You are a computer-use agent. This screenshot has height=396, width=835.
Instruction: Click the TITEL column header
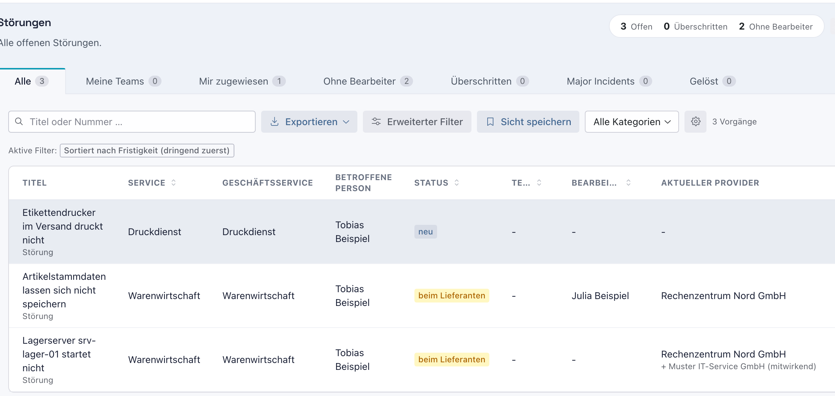pyautogui.click(x=35, y=183)
